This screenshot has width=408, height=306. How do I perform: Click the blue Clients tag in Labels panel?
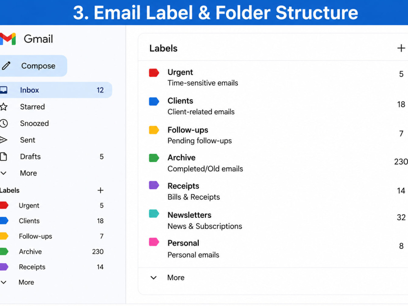pyautogui.click(x=154, y=101)
